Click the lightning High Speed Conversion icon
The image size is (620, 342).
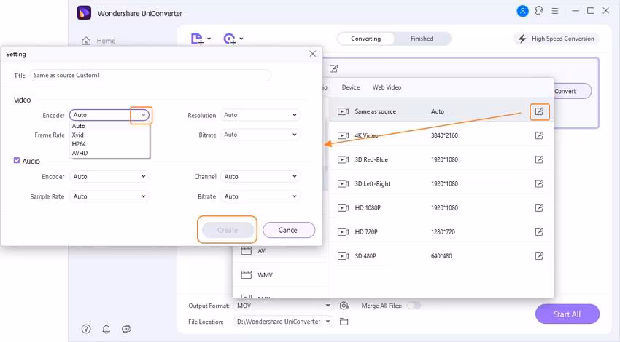(522, 39)
